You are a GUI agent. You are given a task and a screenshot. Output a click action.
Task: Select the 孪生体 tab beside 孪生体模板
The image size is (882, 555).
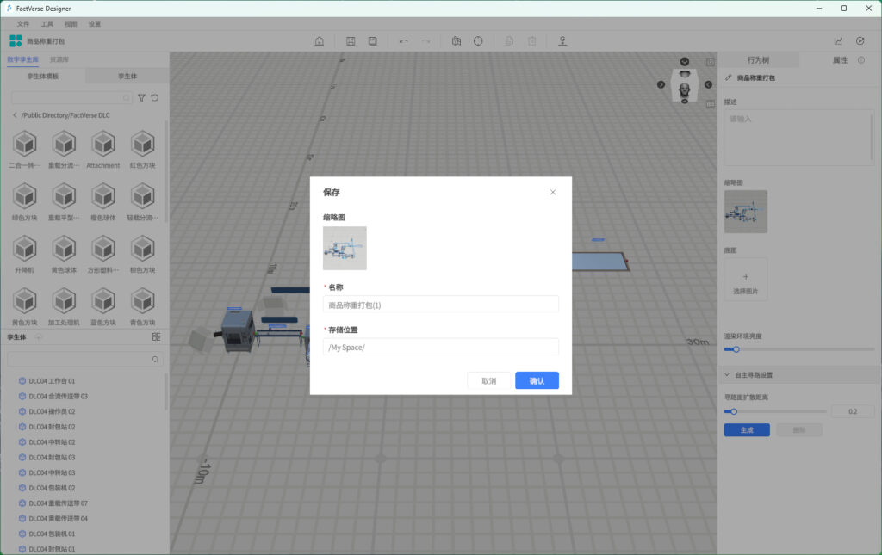coord(127,77)
